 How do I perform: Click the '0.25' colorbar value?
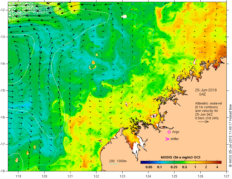tap(174, 167)
